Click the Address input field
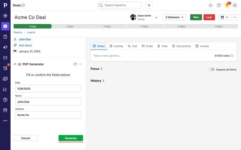Screen dimensions: 241x150 coord(48,115)
